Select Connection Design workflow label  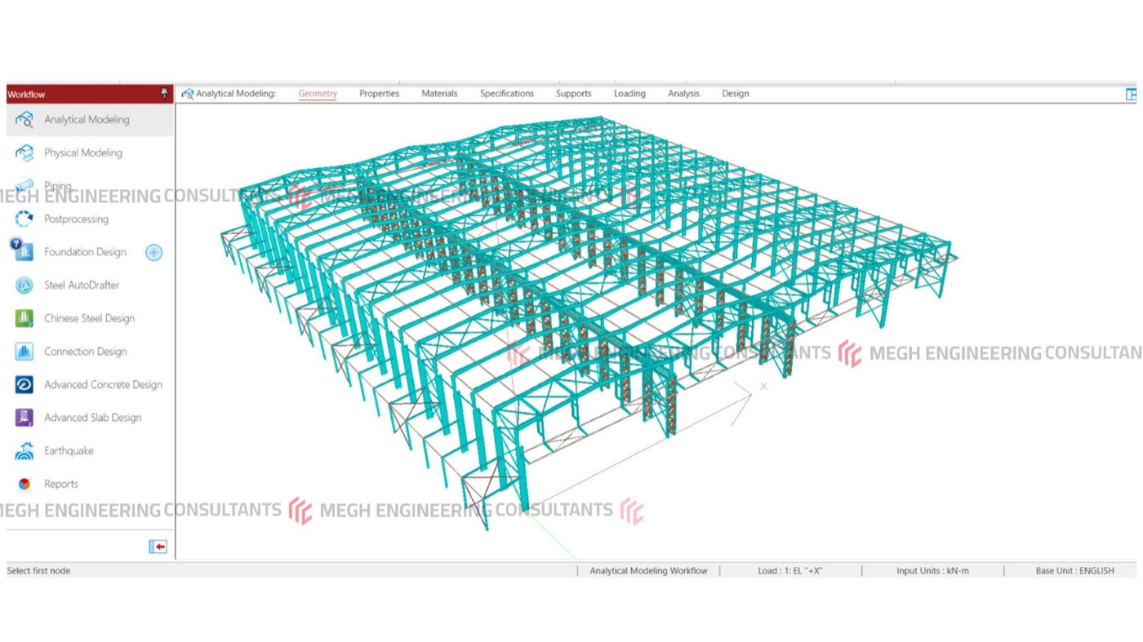(x=85, y=352)
